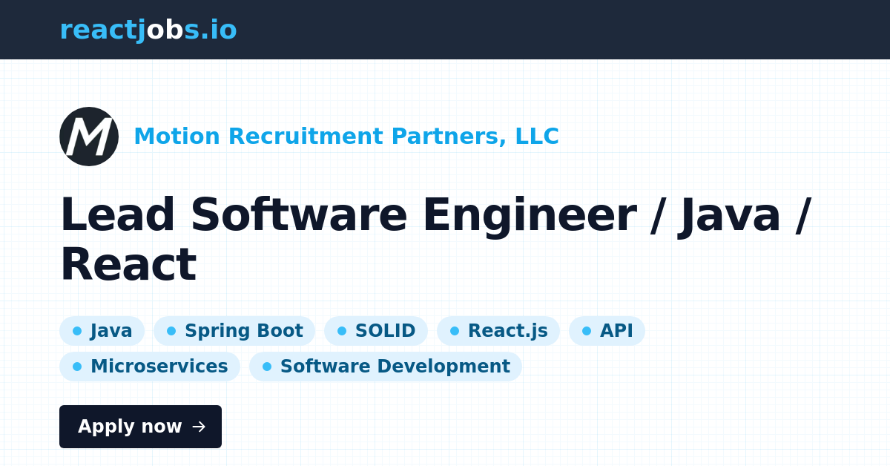The height and width of the screenshot is (466, 890).
Task: Select the Software Development skill tag
Action: tap(386, 366)
